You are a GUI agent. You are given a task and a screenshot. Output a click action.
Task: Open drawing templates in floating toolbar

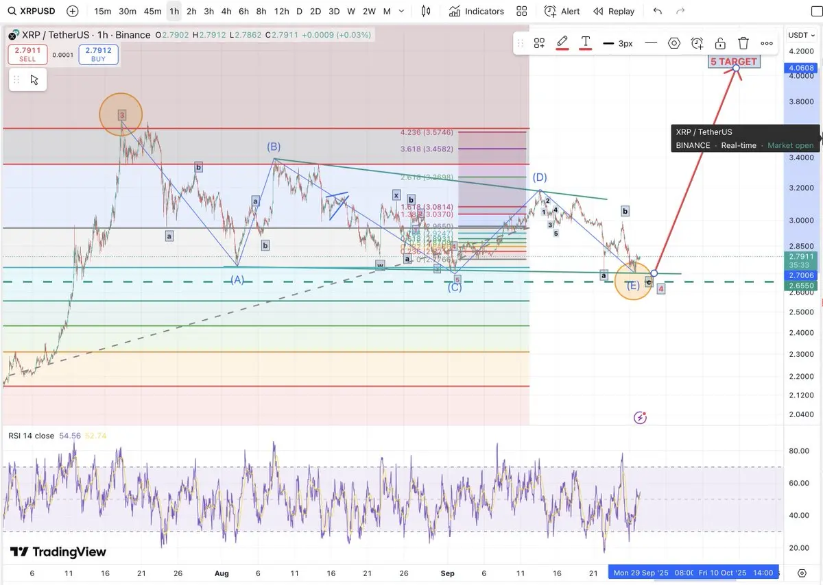point(539,43)
